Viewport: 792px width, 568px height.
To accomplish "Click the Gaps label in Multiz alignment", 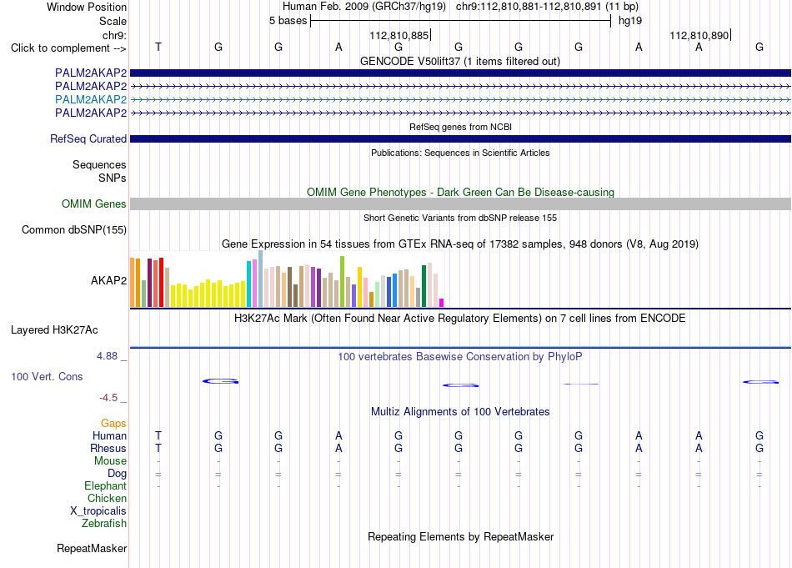I will coord(113,424).
